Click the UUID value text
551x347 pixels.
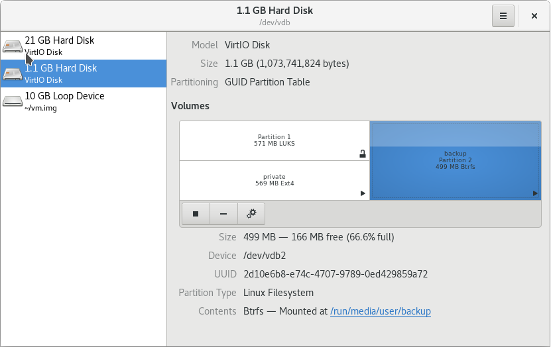point(336,274)
